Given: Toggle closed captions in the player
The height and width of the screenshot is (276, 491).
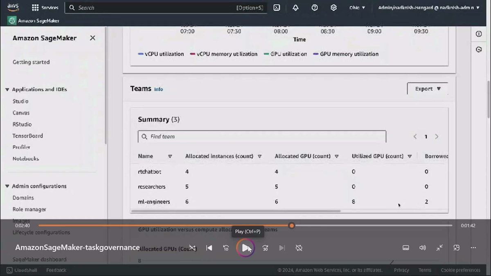Looking at the screenshot, I should [406, 248].
